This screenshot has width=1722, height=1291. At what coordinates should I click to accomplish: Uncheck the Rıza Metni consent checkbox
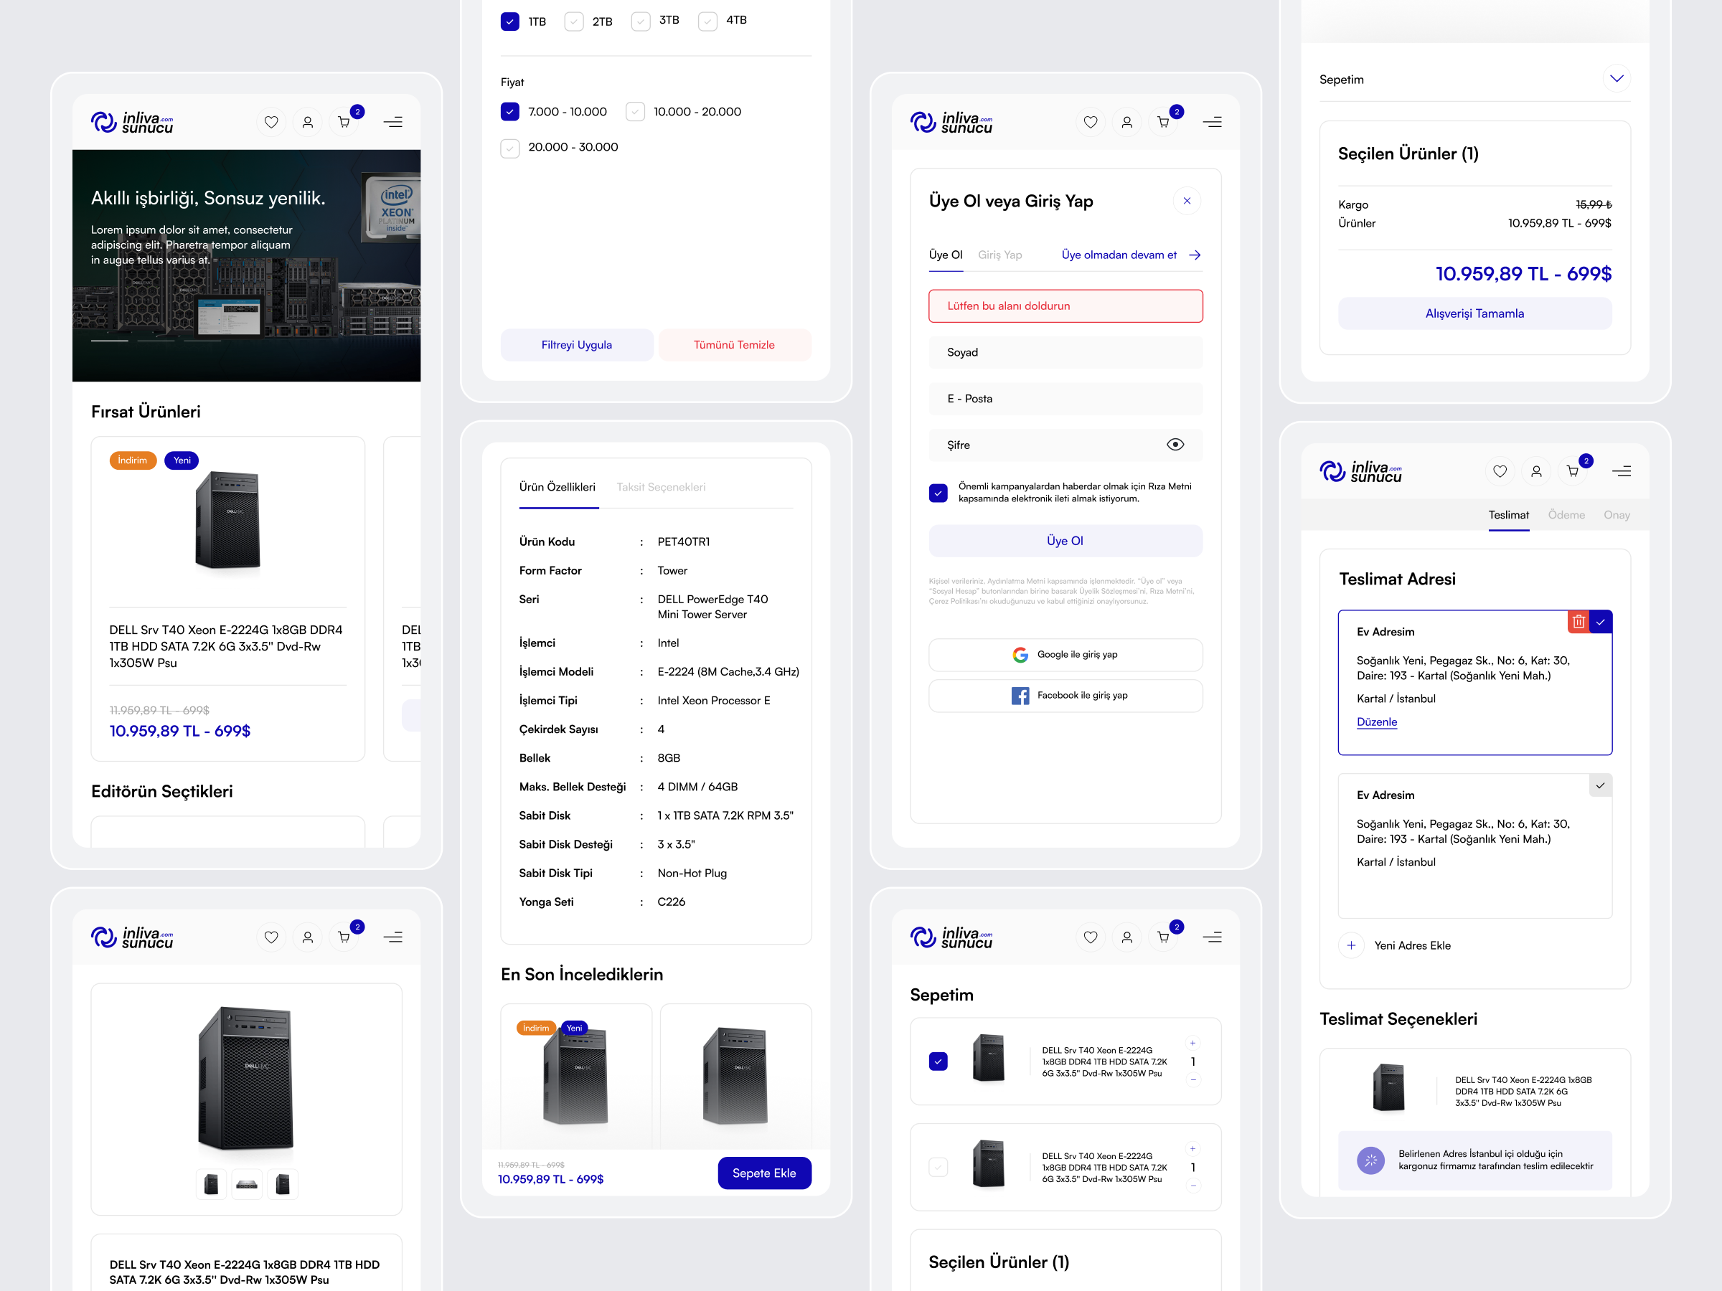coord(938,493)
